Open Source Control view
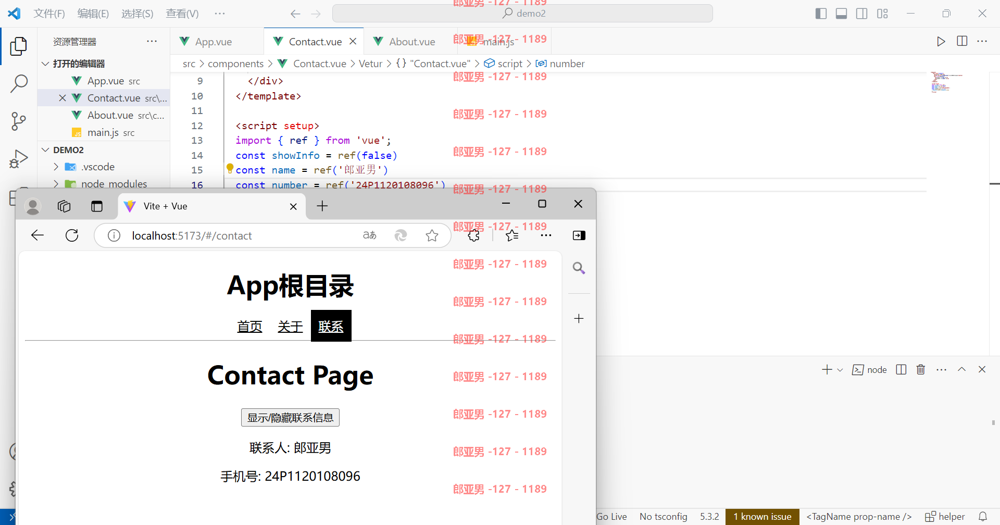 coord(19,121)
